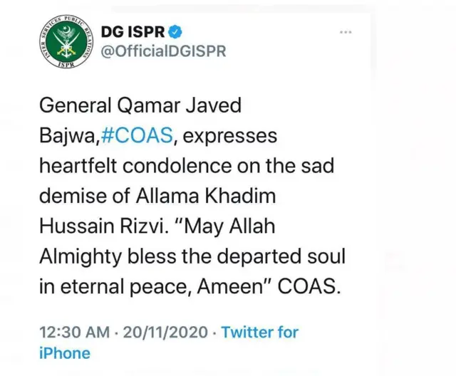Click the word "iPhone" on the last line

coord(65,352)
